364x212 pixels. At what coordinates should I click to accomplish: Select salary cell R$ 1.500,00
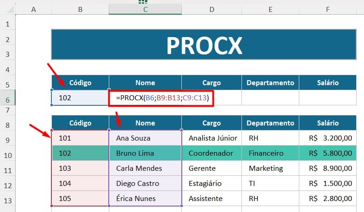point(328,183)
